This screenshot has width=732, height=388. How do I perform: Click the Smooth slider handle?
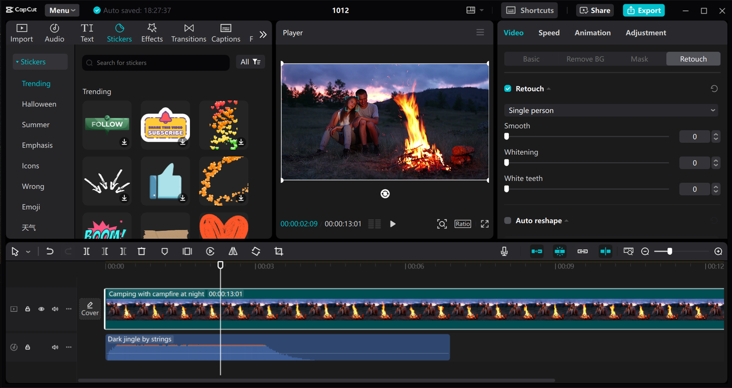tap(506, 137)
